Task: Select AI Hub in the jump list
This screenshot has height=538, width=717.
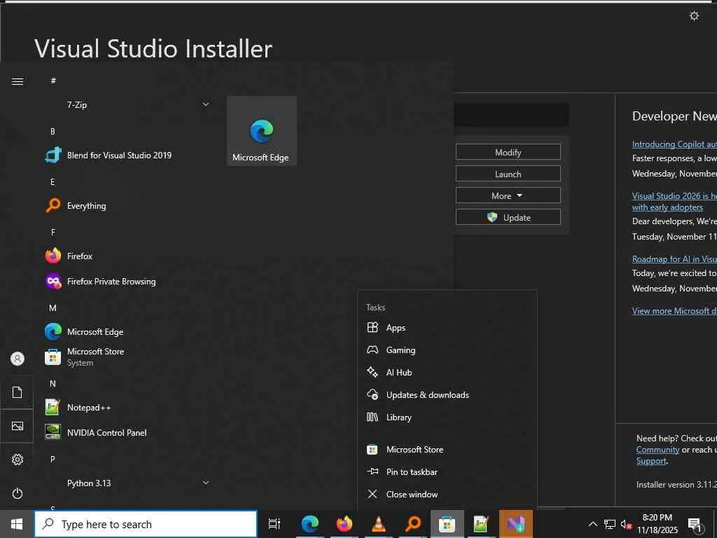Action: [447, 373]
